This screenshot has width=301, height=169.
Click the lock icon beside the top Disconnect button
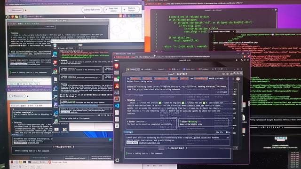click(x=26, y=10)
